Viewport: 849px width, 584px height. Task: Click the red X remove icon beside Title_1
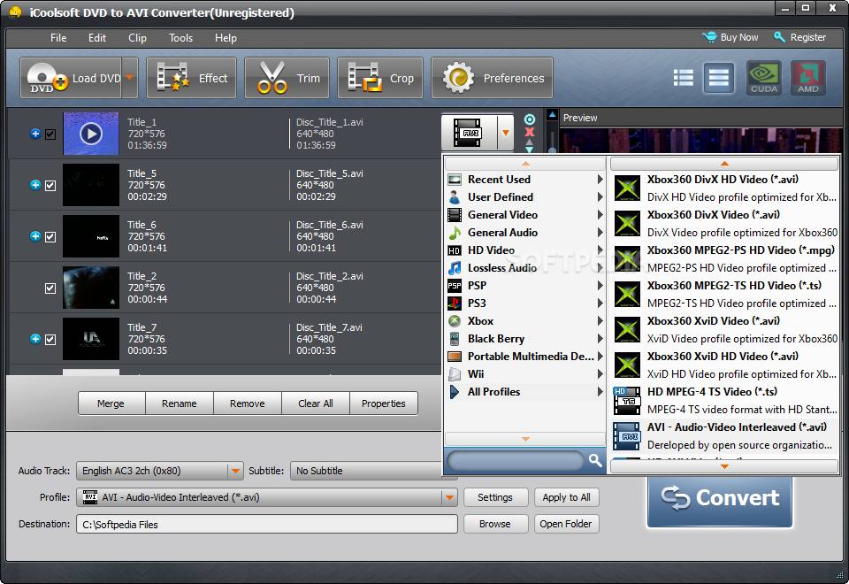point(530,132)
